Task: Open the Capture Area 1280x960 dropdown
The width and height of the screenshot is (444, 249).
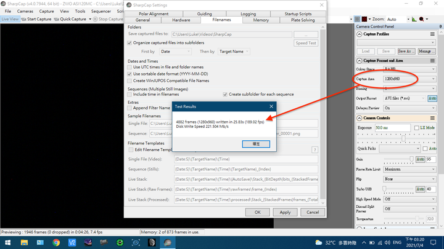Action: pos(409,79)
